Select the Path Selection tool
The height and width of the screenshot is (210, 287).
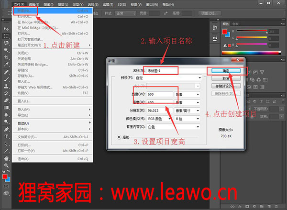[x=6, y=144]
